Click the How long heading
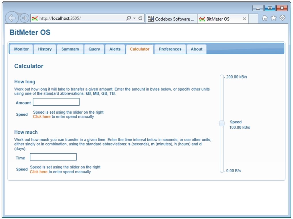 25,82
